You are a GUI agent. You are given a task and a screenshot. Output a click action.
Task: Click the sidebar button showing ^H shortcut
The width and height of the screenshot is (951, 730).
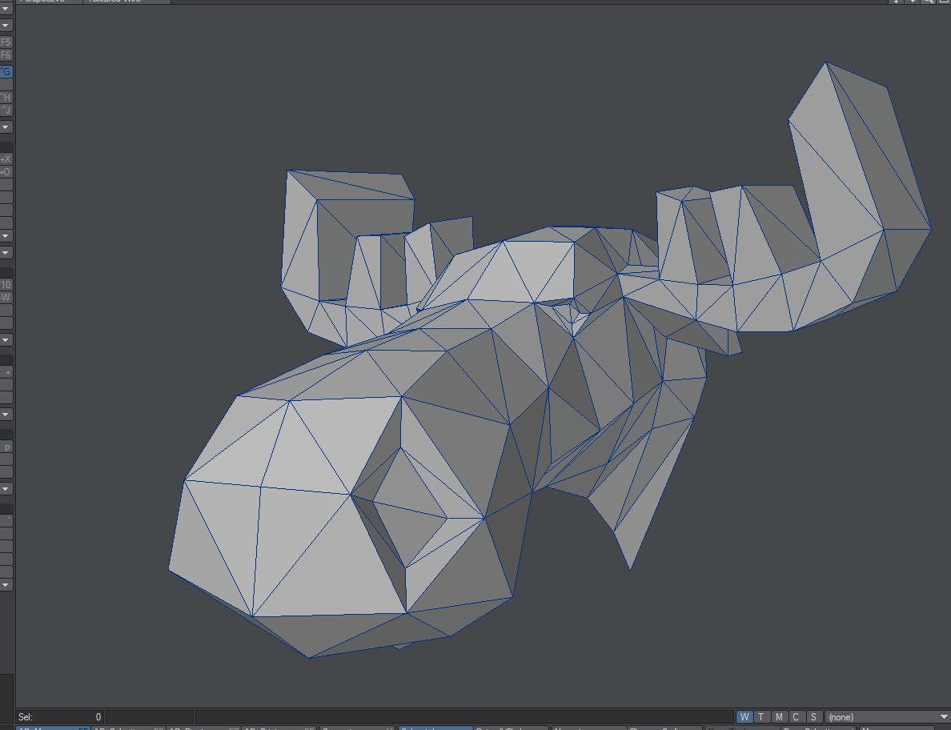click(x=6, y=97)
